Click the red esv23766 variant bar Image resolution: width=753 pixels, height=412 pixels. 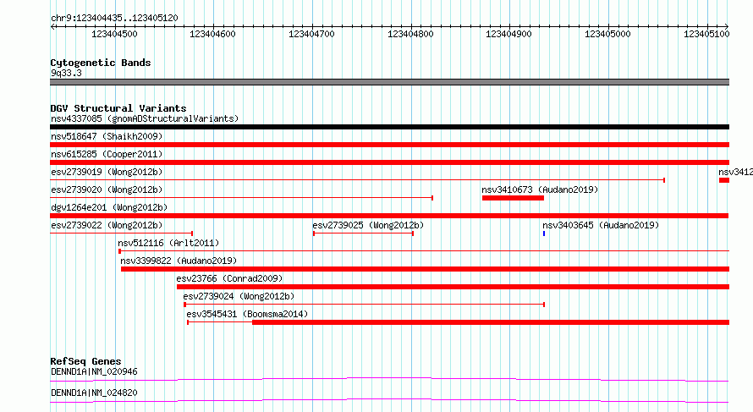(453, 287)
